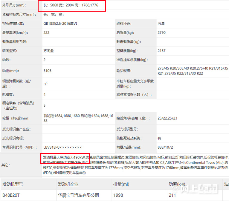Select the '半挂车鞍座最大允许承载质量(kg):' label
This screenshot has width=229, height=202.
[x=135, y=84]
